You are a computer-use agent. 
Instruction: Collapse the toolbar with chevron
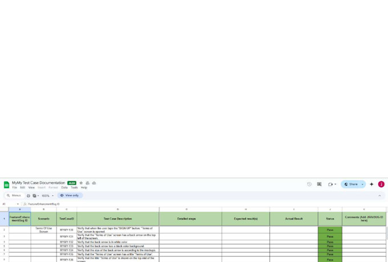click(379, 196)
